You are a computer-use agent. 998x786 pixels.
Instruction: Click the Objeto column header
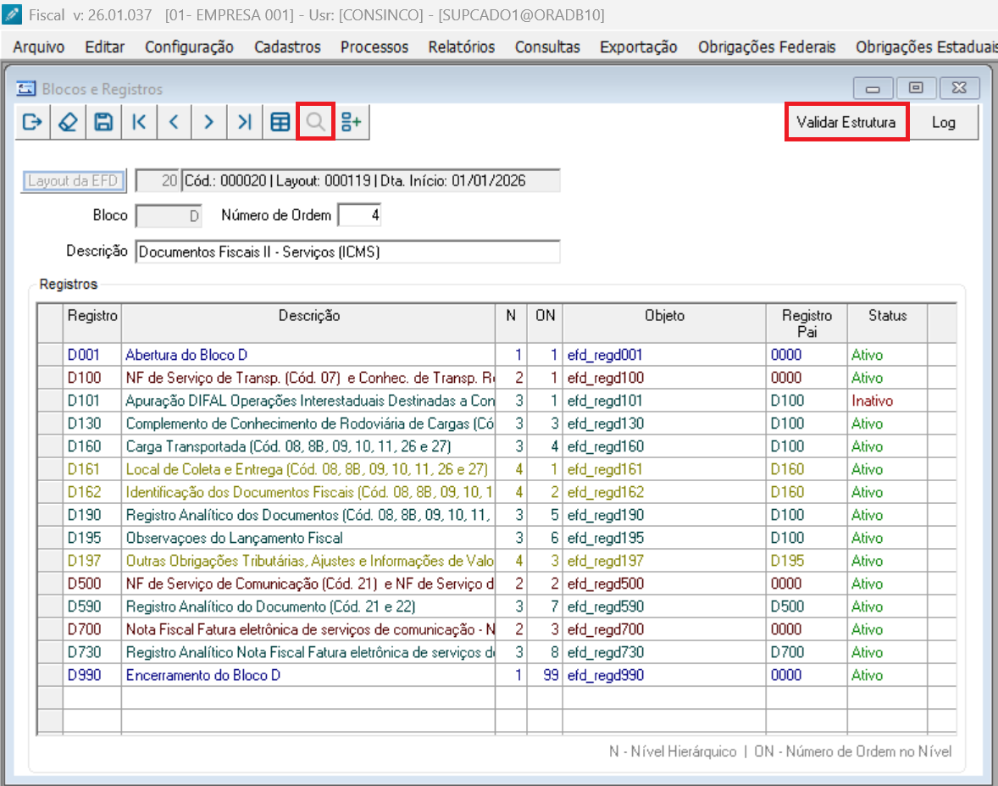(x=664, y=324)
